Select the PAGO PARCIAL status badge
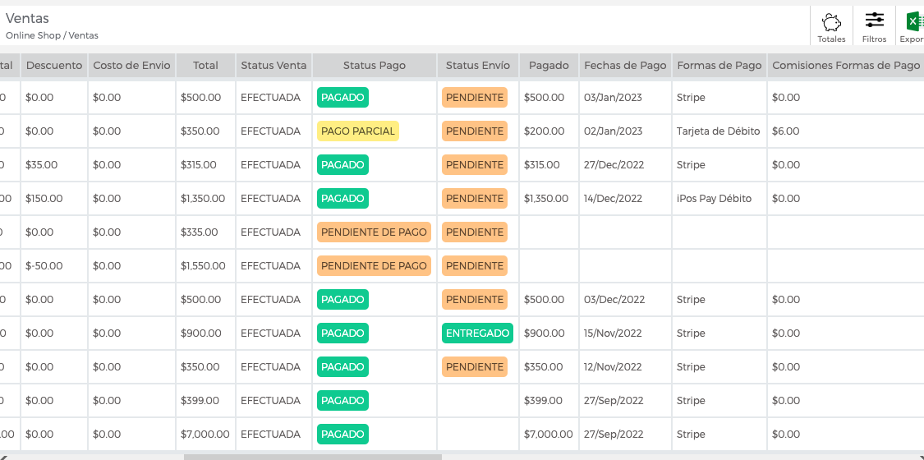The width and height of the screenshot is (924, 460). click(x=358, y=131)
